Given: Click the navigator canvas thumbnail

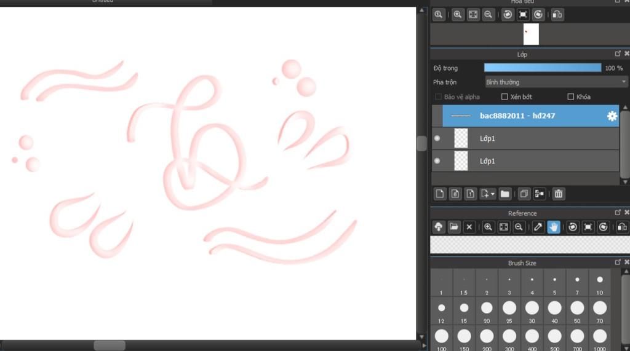Looking at the screenshot, I should (531, 34).
